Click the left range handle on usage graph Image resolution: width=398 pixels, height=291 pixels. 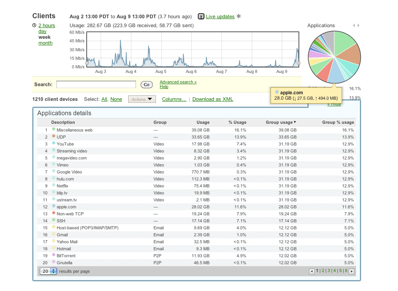click(x=87, y=63)
